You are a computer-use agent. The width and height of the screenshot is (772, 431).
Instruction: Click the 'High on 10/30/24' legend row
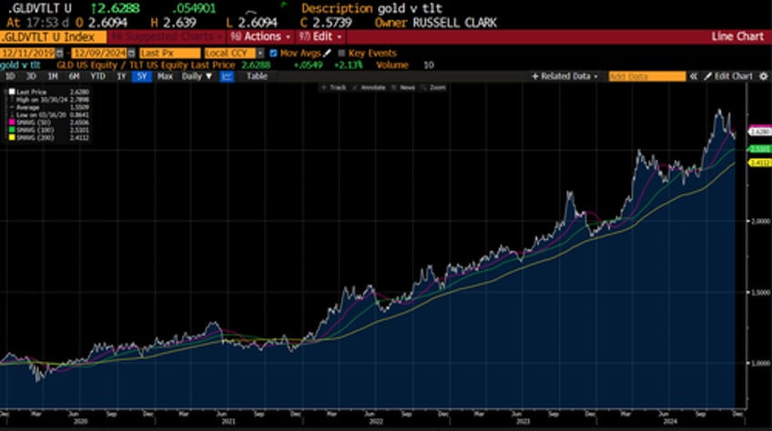coord(52,100)
